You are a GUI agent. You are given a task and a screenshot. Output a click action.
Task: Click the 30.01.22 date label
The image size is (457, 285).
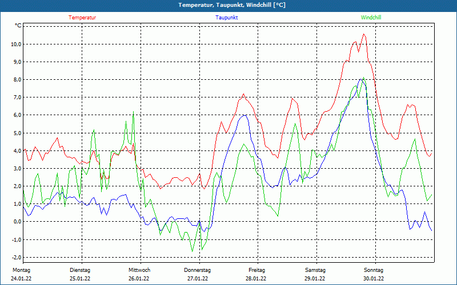click(x=374, y=279)
